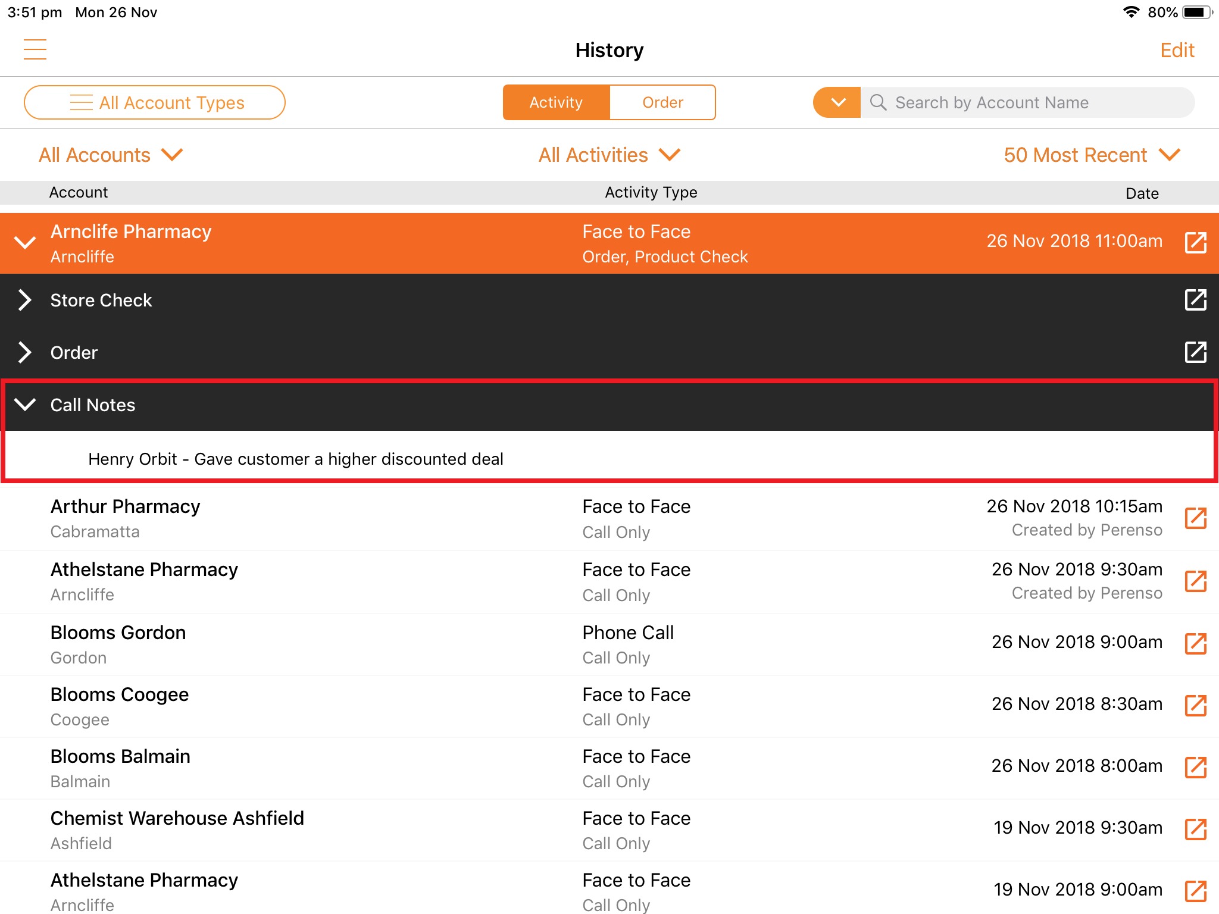Open Arnclife Pharmacy activity external-link icon
Viewport: 1219px width, 914px height.
point(1195,243)
